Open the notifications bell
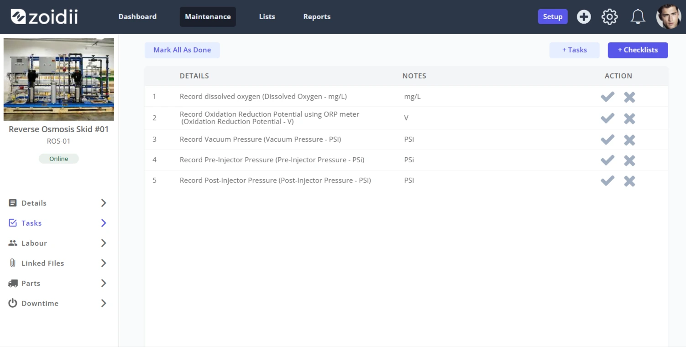Viewport: 686px width, 347px height. [x=638, y=17]
